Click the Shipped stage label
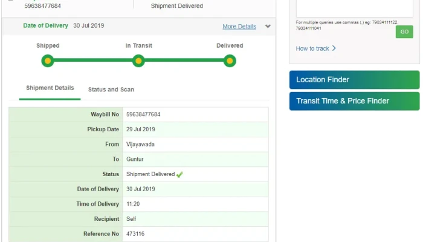 point(48,45)
